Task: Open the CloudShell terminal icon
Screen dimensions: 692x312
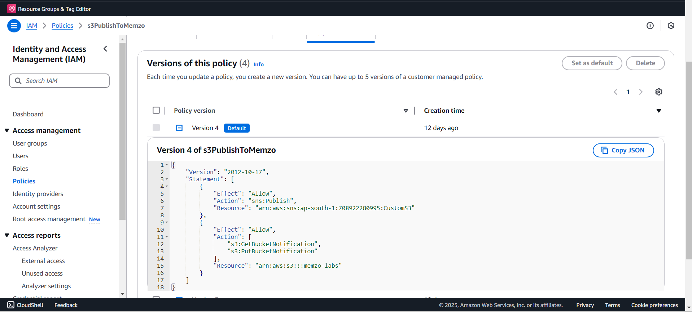Action: pyautogui.click(x=11, y=305)
